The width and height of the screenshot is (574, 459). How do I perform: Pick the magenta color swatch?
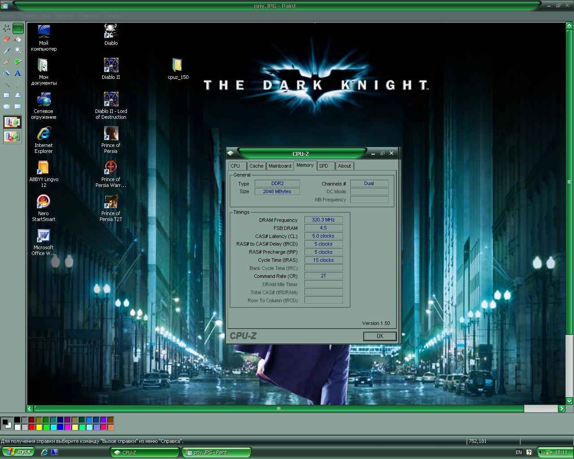67,427
